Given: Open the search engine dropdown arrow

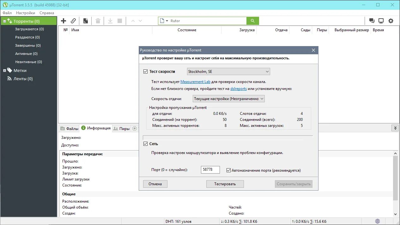Looking at the screenshot, I should coord(167,21).
